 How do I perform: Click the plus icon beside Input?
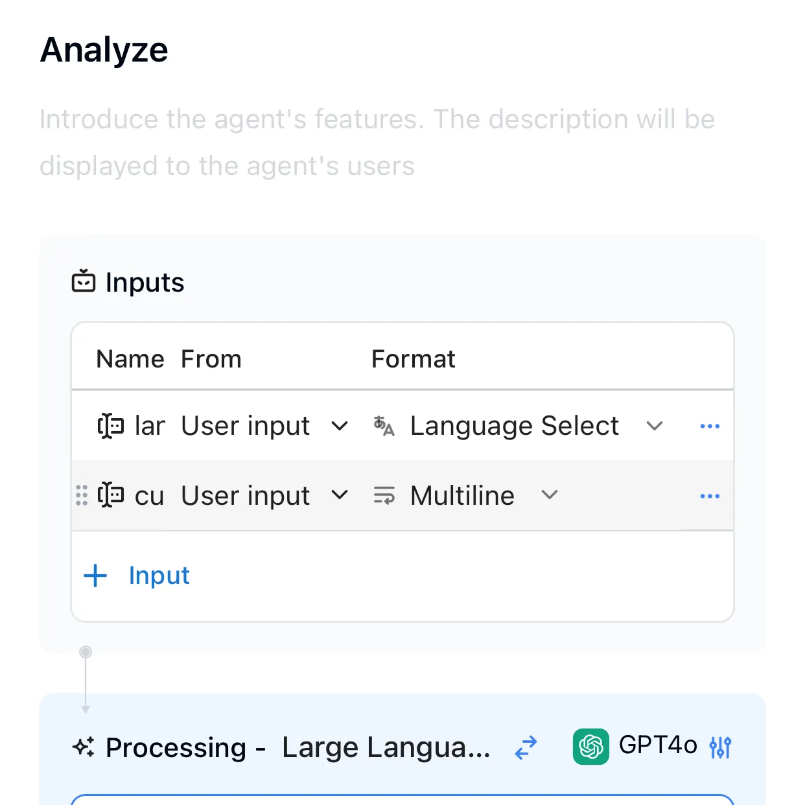(95, 576)
